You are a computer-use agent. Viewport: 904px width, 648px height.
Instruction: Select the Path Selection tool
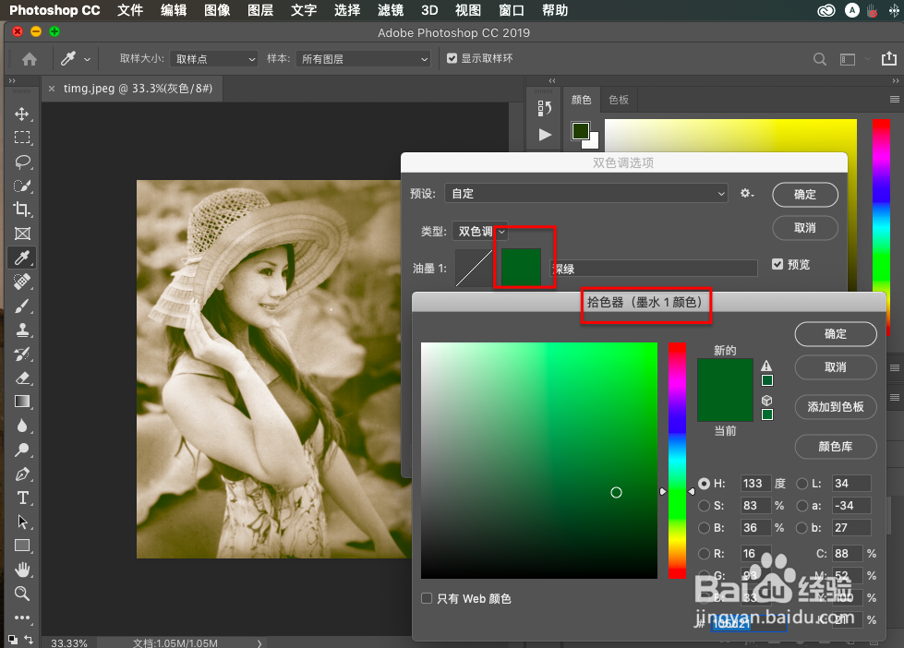(22, 522)
